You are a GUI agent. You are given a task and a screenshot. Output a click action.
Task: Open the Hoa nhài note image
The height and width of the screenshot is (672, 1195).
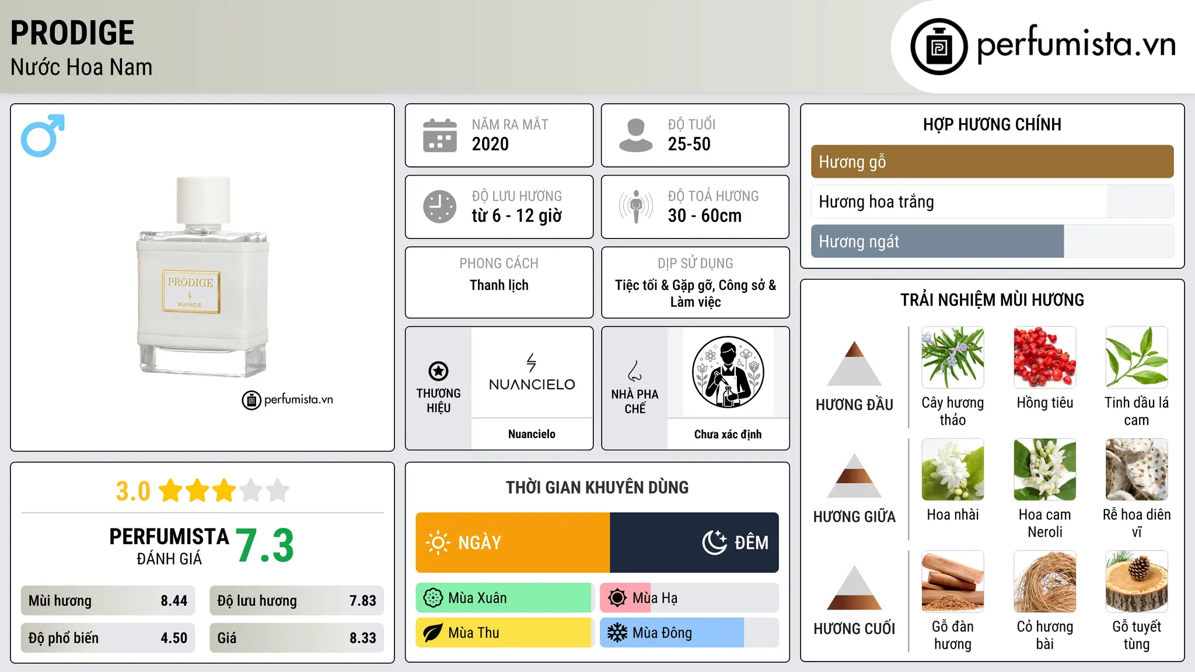click(953, 470)
